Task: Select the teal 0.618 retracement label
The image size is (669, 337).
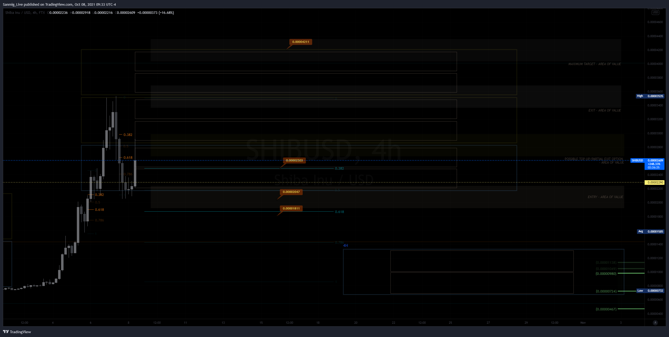Action: tap(339, 212)
